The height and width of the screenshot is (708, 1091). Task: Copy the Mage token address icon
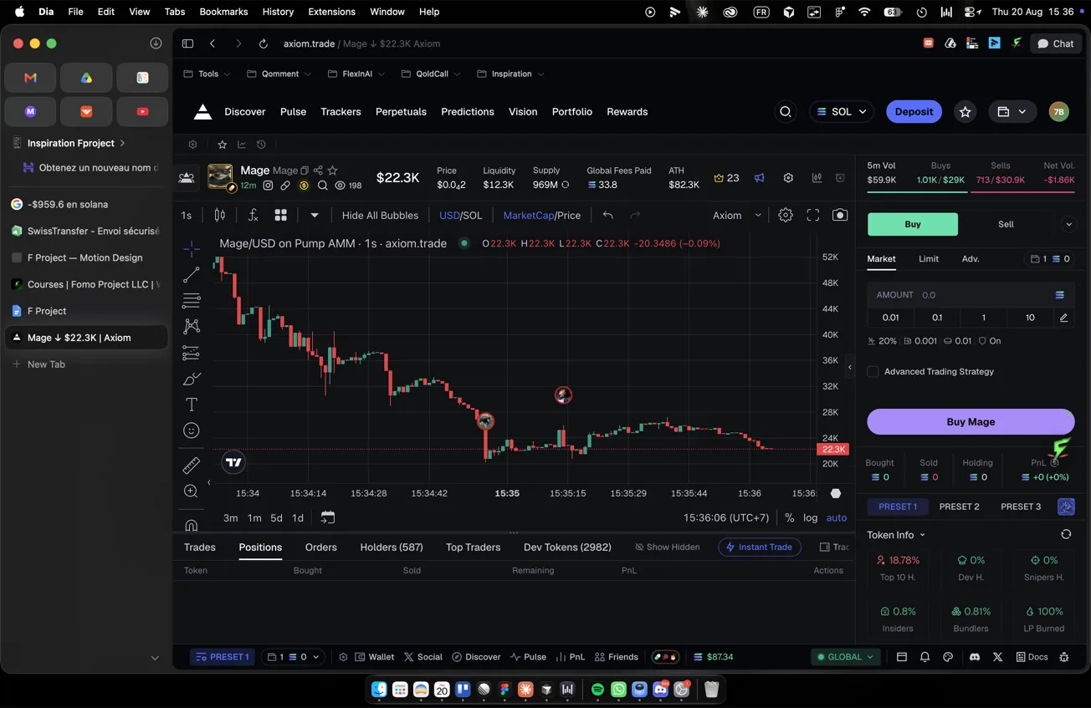tap(305, 171)
